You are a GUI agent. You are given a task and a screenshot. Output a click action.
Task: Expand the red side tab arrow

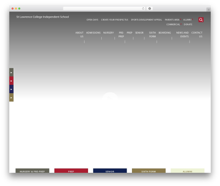coord(11,81)
